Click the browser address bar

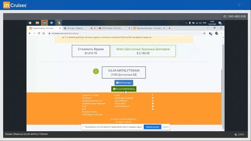(x=125, y=33)
